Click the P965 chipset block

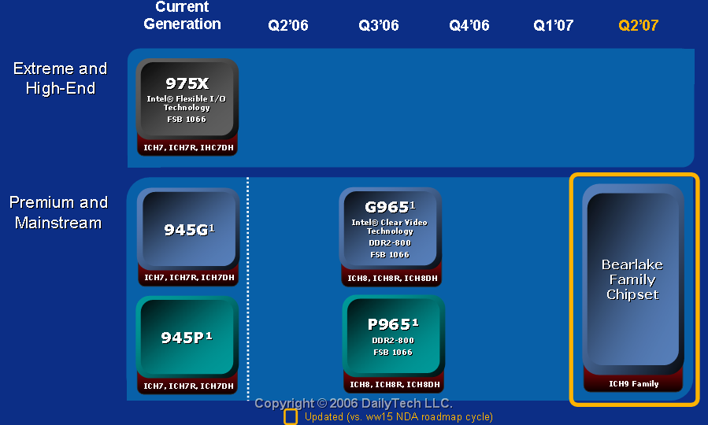click(x=394, y=335)
